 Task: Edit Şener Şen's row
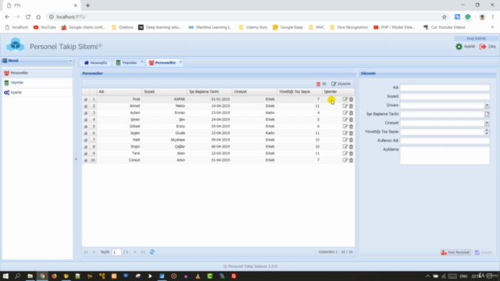coord(345,119)
